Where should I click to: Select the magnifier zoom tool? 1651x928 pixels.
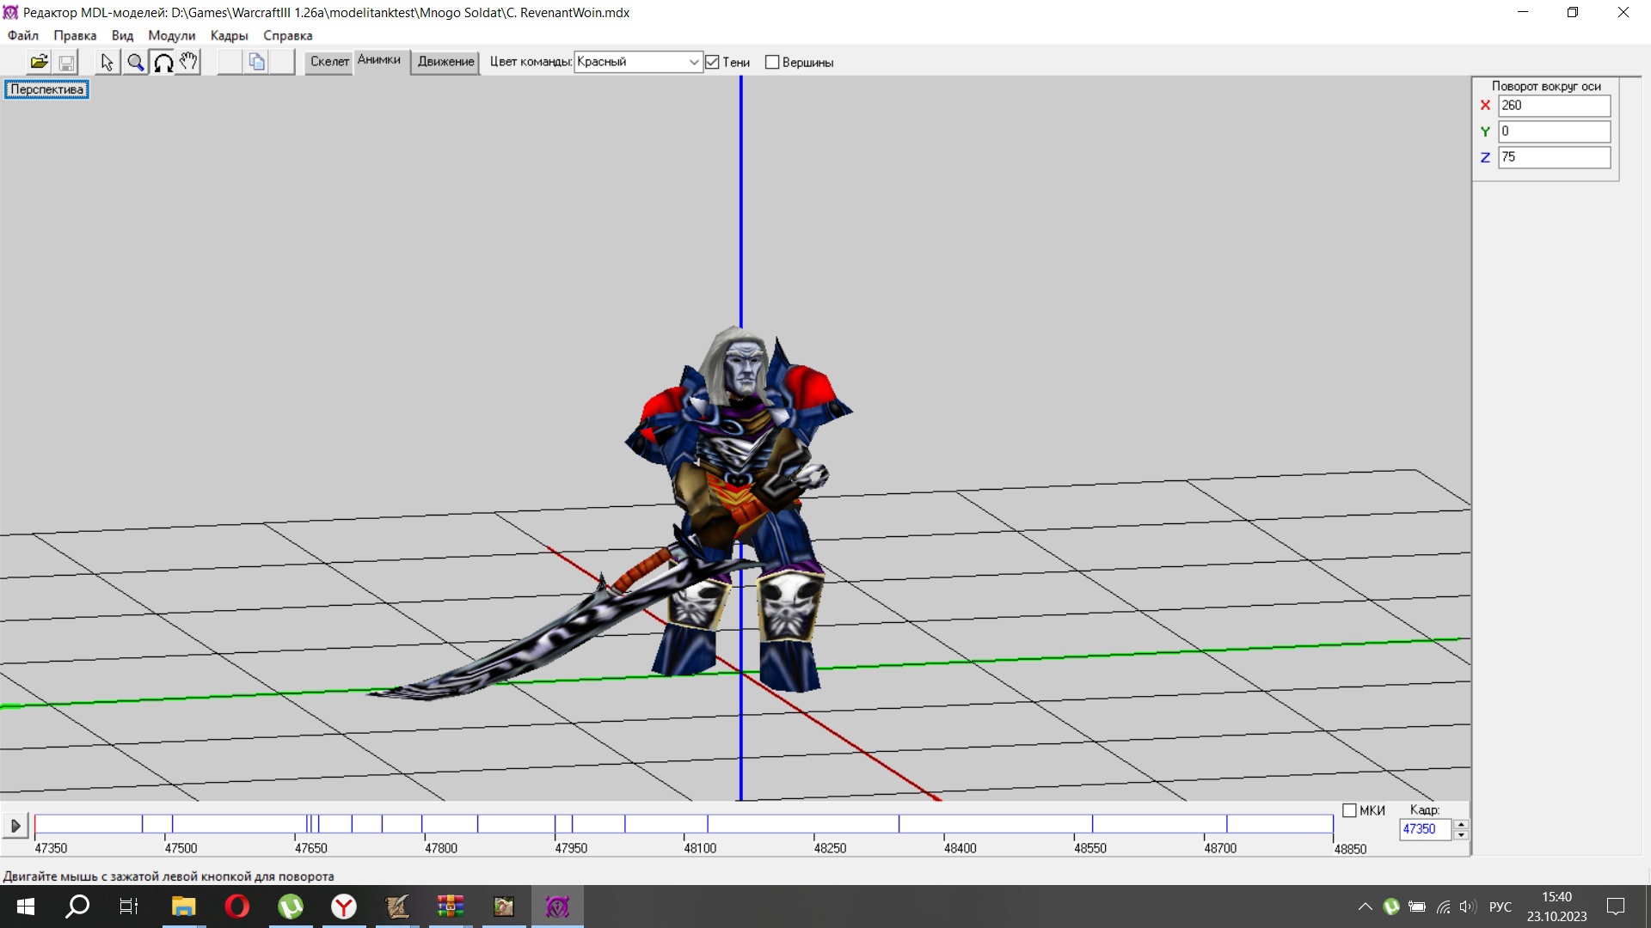(x=135, y=62)
